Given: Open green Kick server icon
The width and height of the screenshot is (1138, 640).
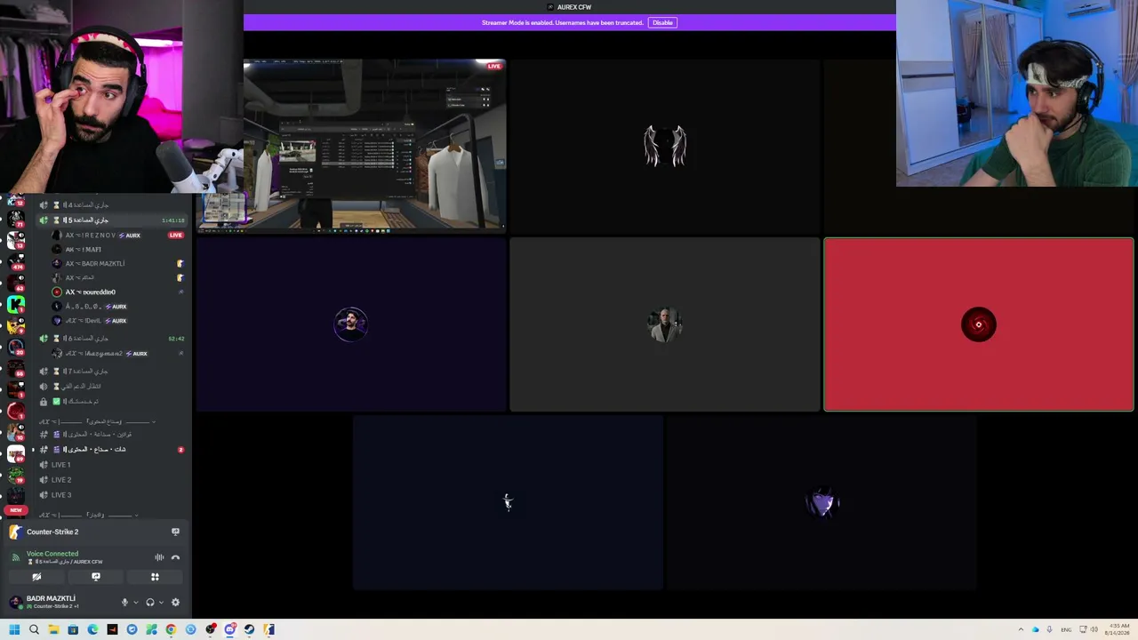Looking at the screenshot, I should coord(16,304).
